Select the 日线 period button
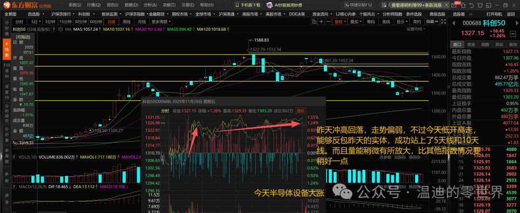This screenshot has width=520, height=213. click(x=111, y=22)
